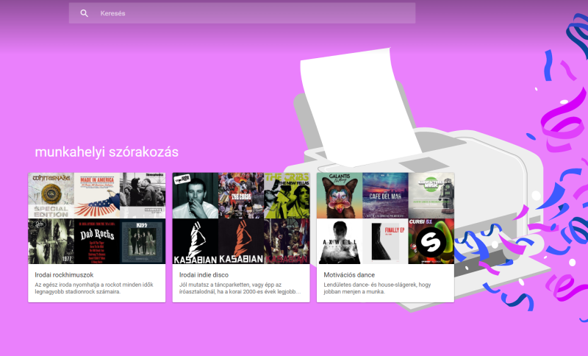Click the munkahelyi szórakozás heading
The image size is (588, 356).
point(107,152)
